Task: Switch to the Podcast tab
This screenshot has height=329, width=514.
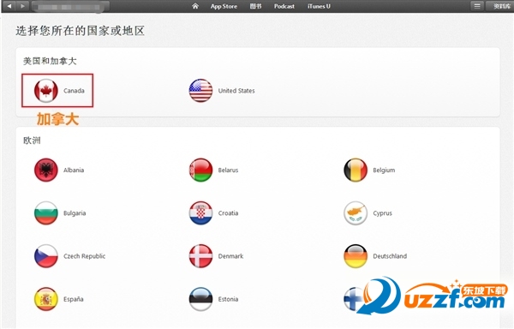Action: [x=284, y=6]
